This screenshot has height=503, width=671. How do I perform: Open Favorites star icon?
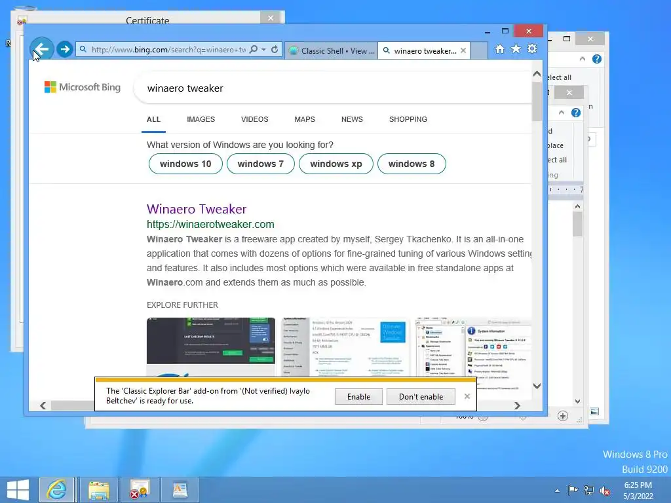516,49
